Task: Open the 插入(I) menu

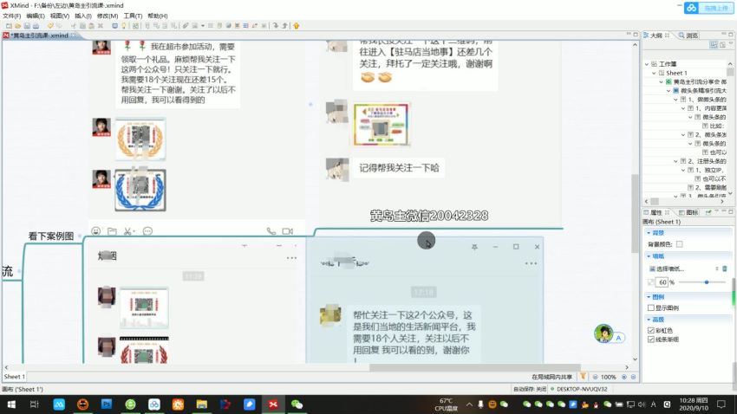Action: pyautogui.click(x=83, y=16)
